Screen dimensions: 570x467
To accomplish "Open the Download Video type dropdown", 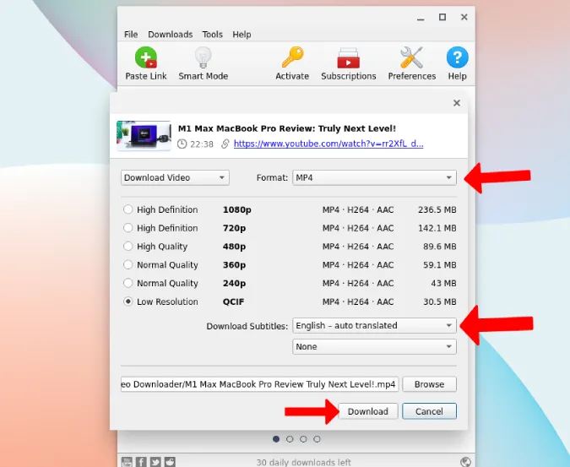I will click(x=175, y=177).
